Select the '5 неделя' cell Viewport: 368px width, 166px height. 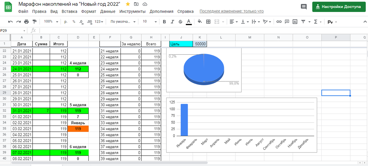(x=78, y=105)
